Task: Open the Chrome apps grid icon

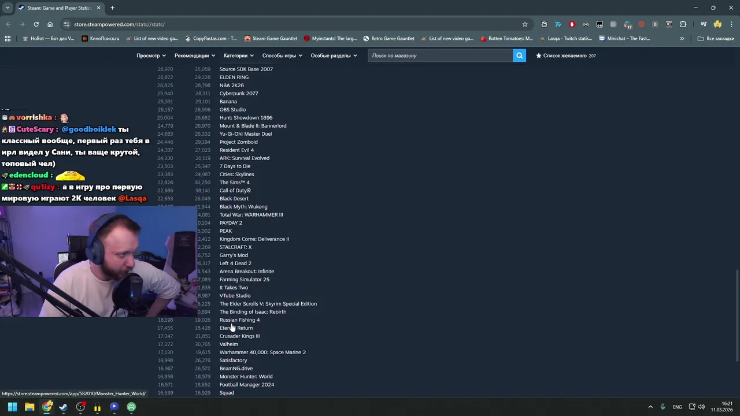Action: point(8,39)
